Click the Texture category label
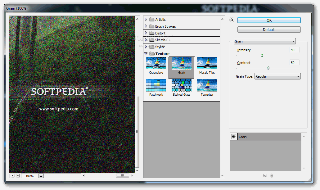Screen dimensions: 320x190 pyautogui.click(x=162, y=54)
